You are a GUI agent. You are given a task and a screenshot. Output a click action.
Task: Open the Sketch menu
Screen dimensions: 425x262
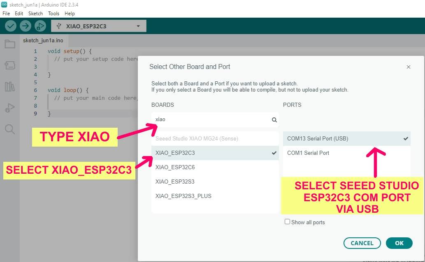tap(35, 13)
